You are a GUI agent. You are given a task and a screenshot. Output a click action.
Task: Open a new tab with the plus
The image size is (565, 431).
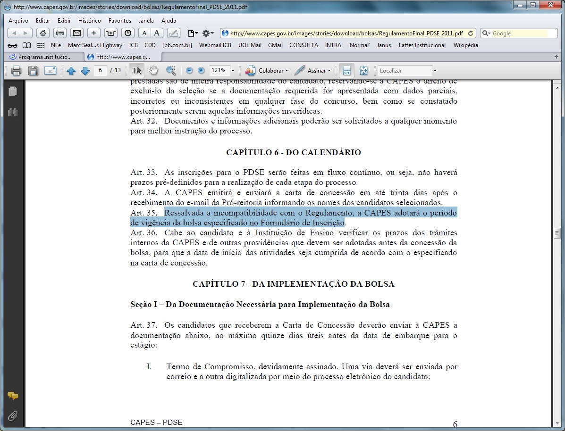point(557,57)
